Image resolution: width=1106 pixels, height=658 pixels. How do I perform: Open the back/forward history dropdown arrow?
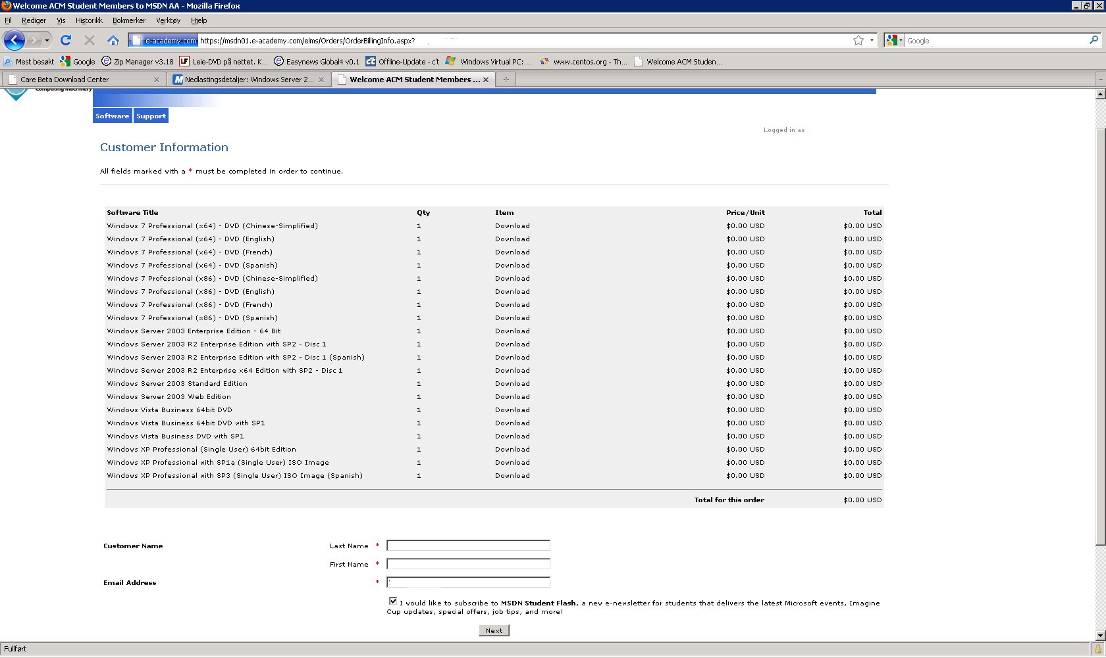(x=47, y=41)
